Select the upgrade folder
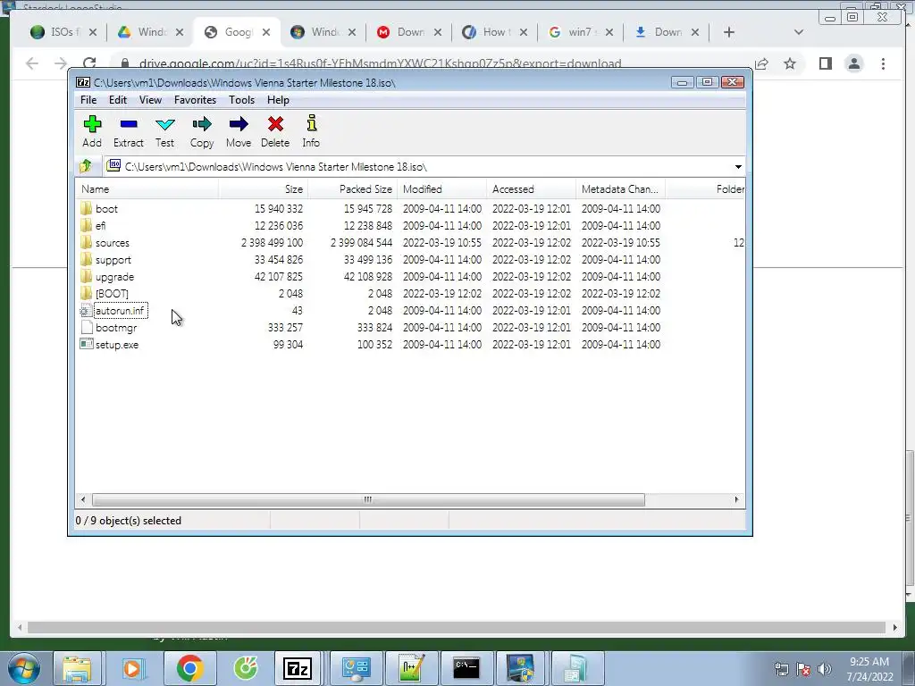 tap(114, 277)
